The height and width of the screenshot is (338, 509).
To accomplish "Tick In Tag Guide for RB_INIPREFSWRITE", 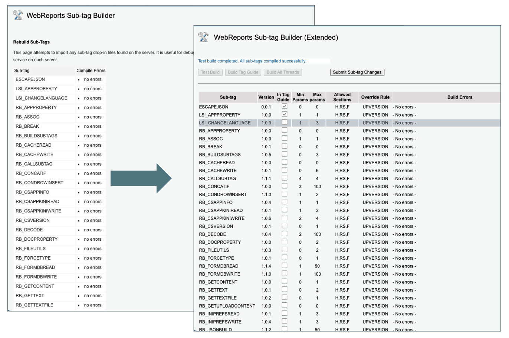I will point(285,321).
